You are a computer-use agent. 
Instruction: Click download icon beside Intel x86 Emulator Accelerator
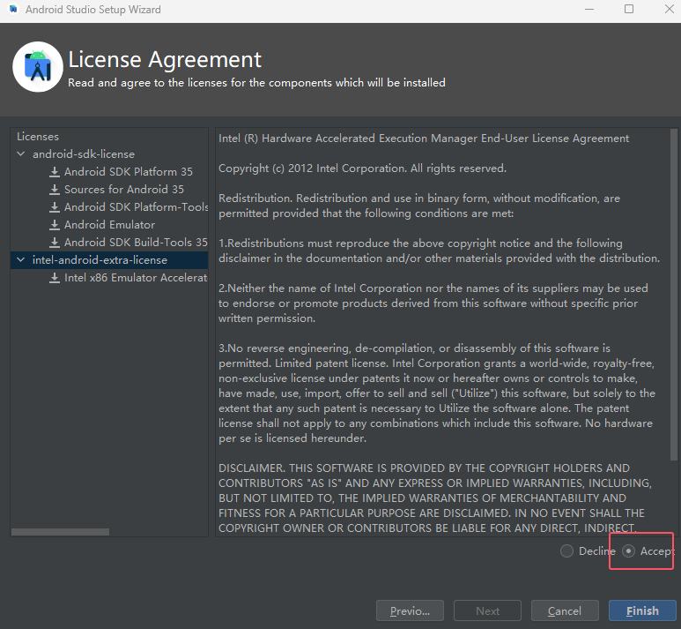tap(55, 278)
